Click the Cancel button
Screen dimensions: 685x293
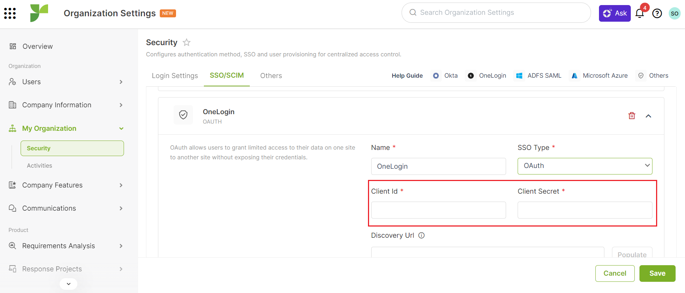[615, 273]
